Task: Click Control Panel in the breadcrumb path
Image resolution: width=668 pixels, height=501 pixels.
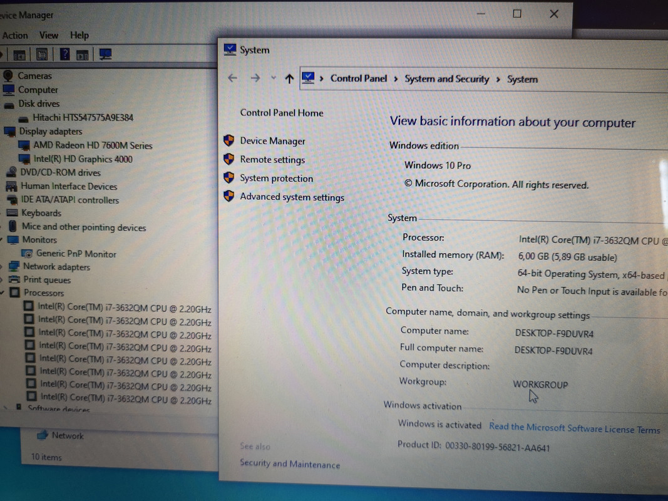Action: tap(359, 78)
